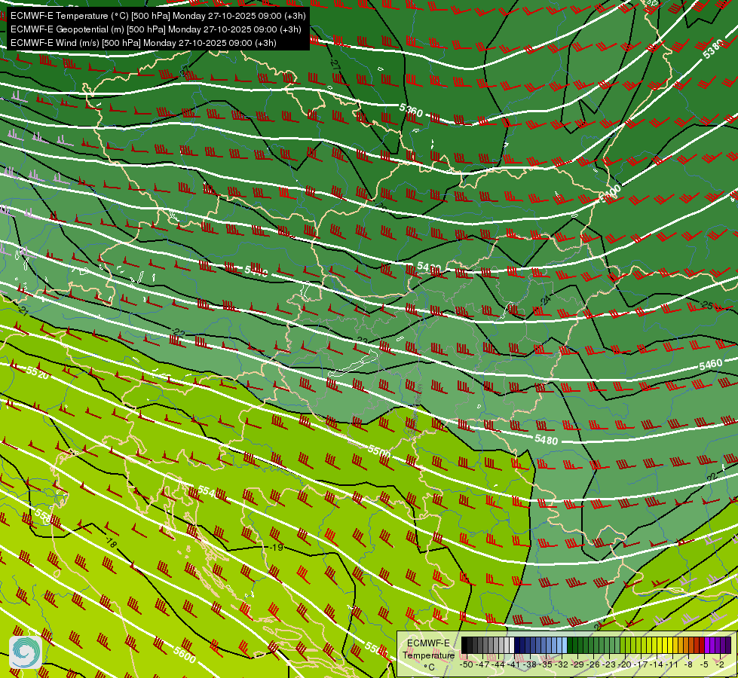
Task: Click the 5480 geopotential contour label
Action: pyautogui.click(x=547, y=440)
